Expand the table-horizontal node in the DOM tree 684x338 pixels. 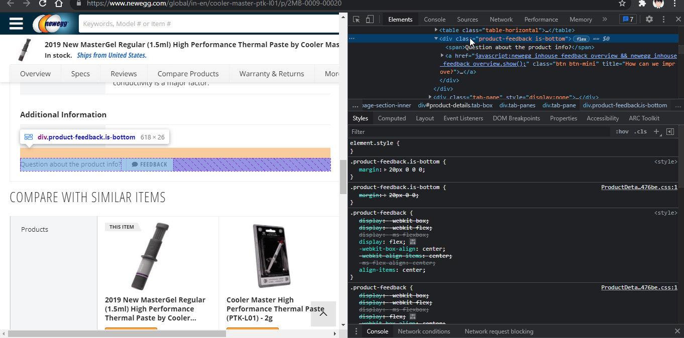point(436,30)
